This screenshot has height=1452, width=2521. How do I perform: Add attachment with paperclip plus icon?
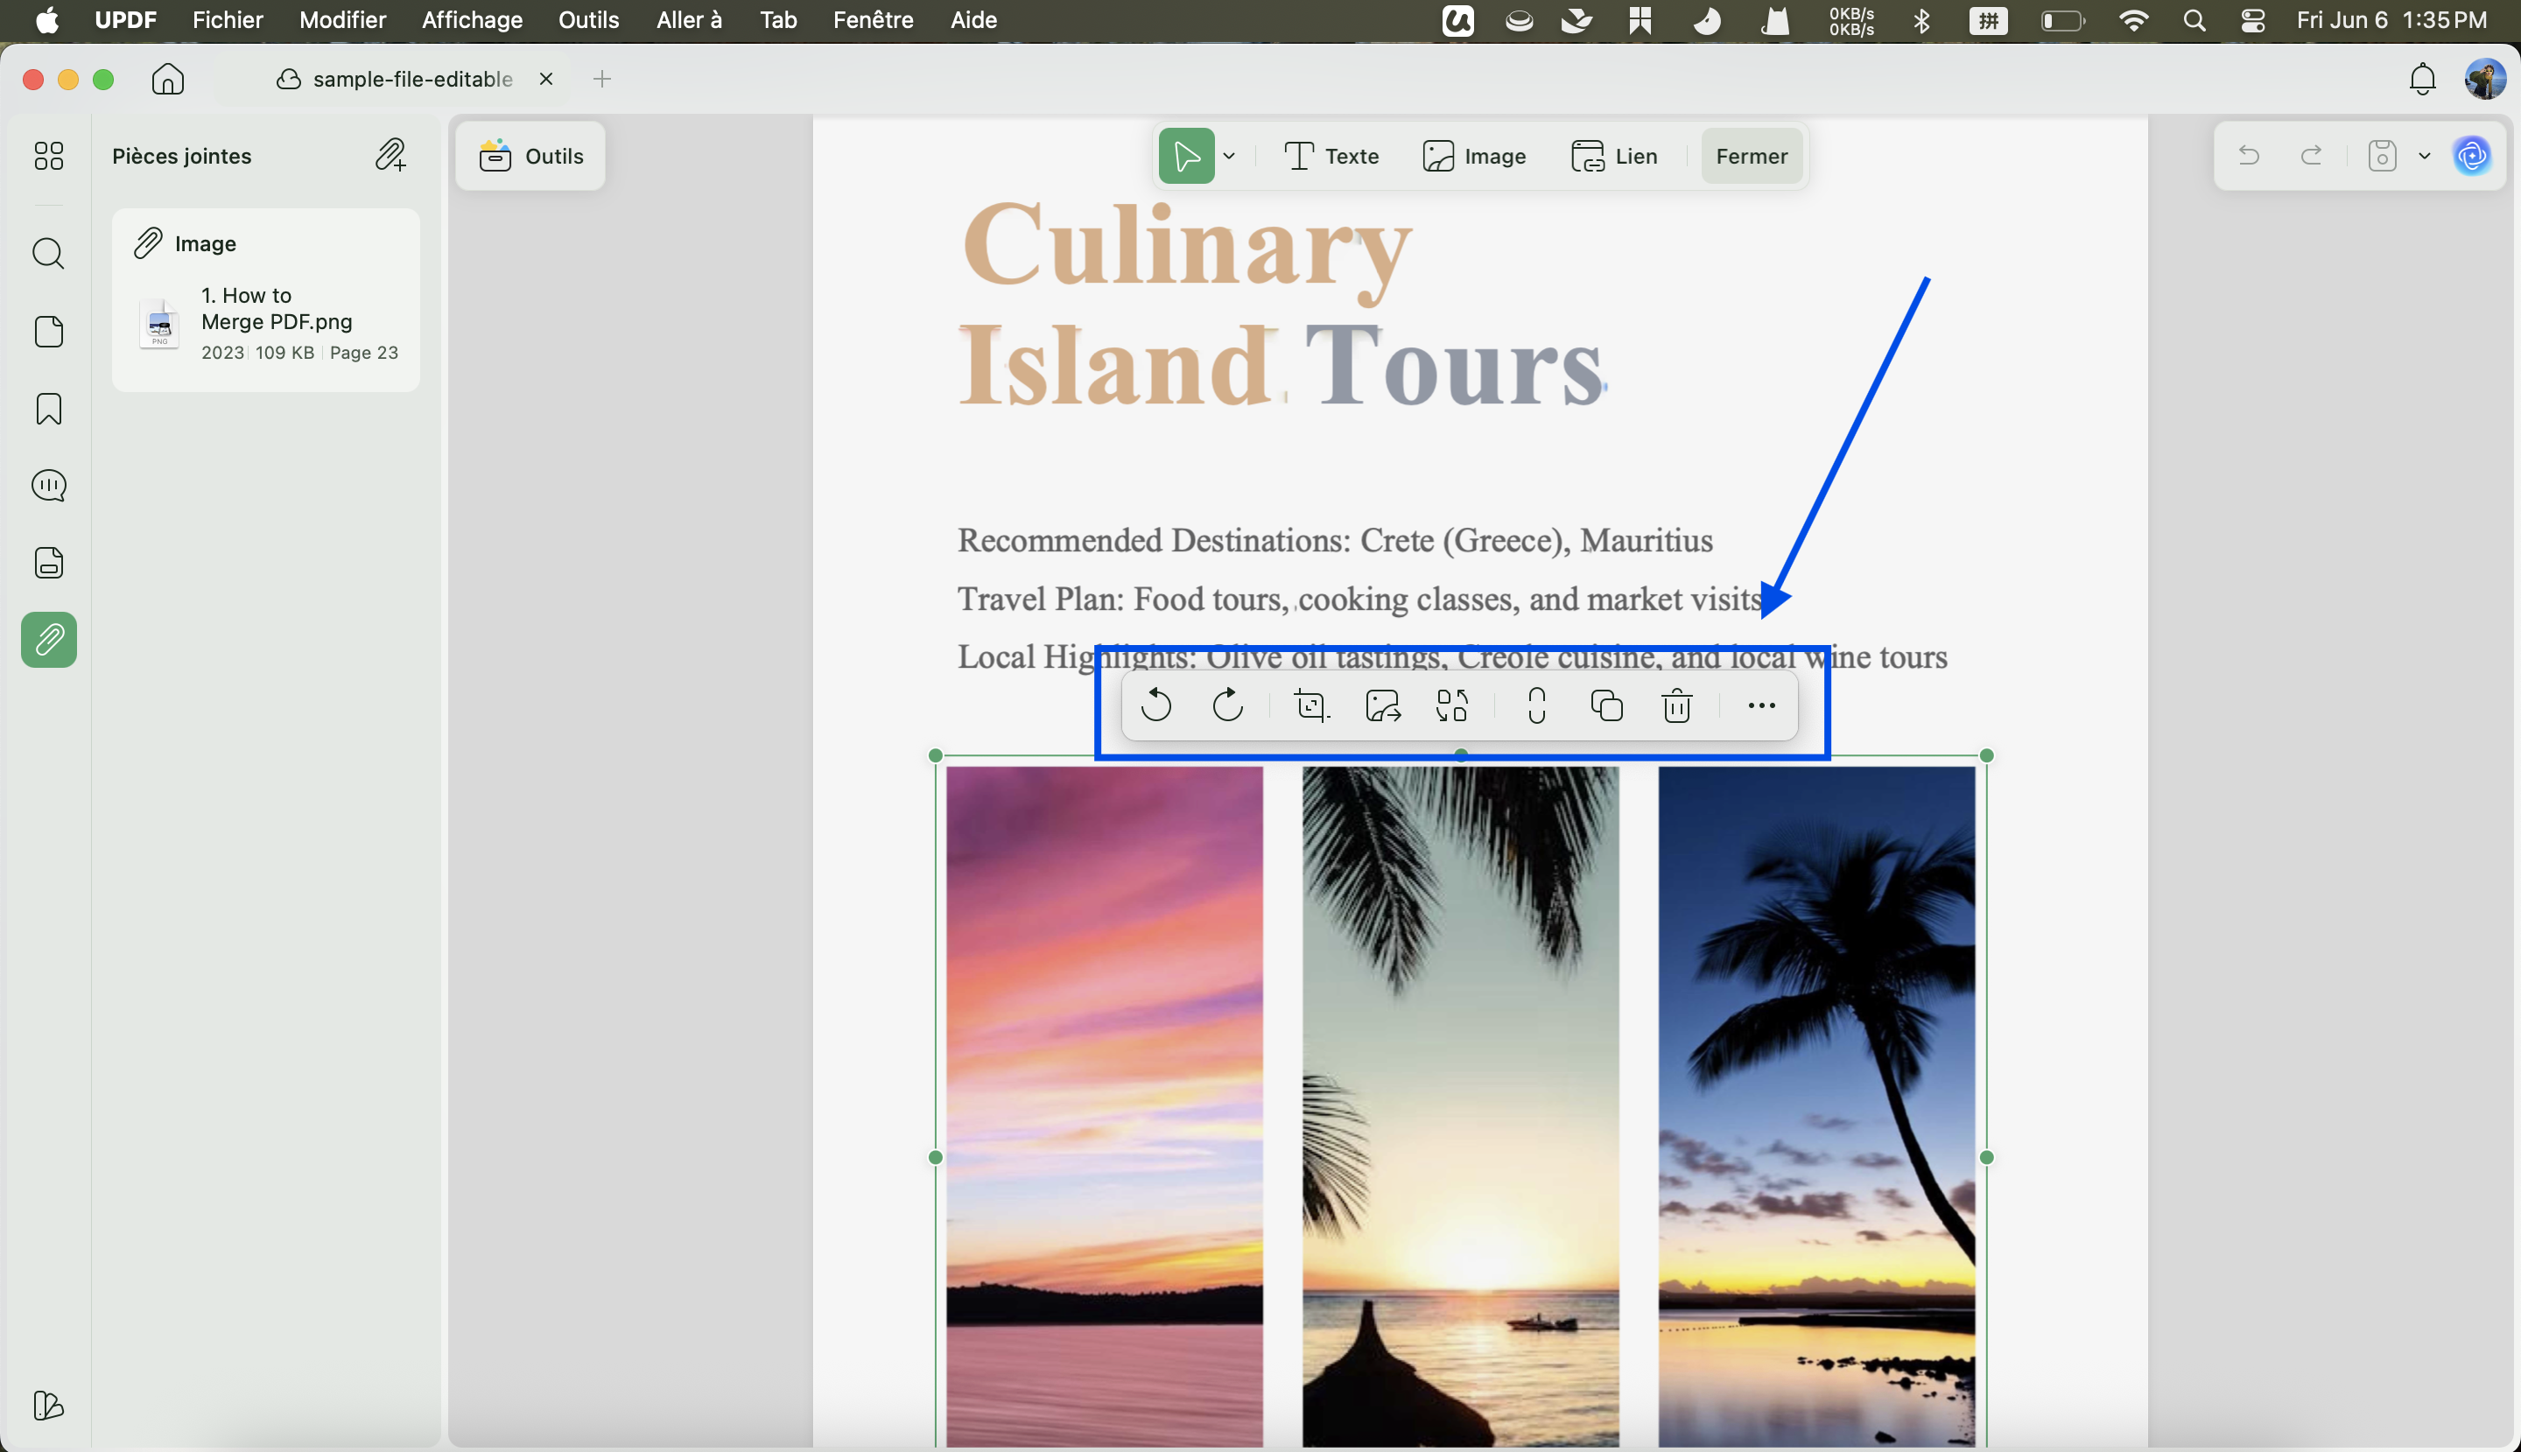[x=391, y=156]
